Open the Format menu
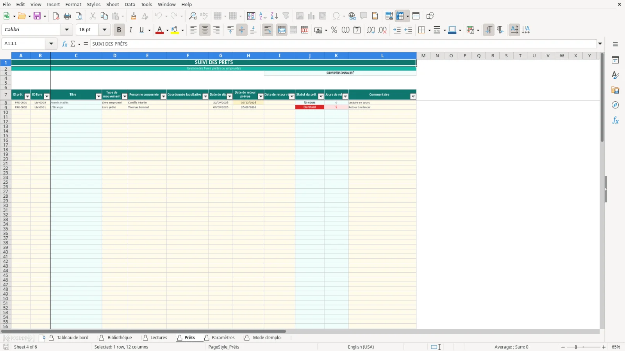The width and height of the screenshot is (625, 351). click(x=73, y=4)
